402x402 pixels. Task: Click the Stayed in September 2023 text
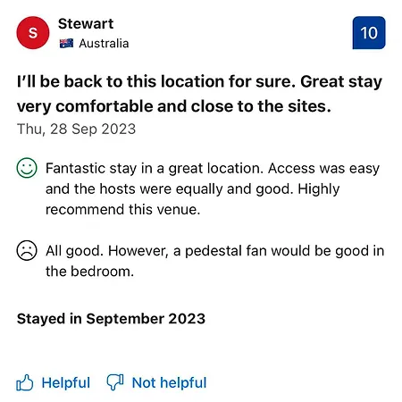click(x=111, y=319)
